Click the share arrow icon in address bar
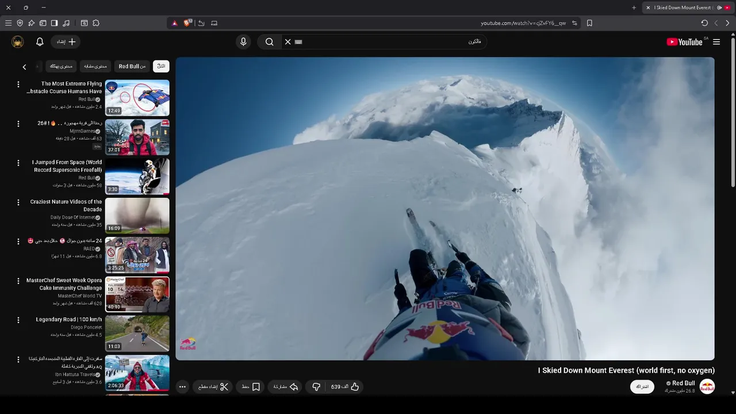736x414 pixels. 201,23
